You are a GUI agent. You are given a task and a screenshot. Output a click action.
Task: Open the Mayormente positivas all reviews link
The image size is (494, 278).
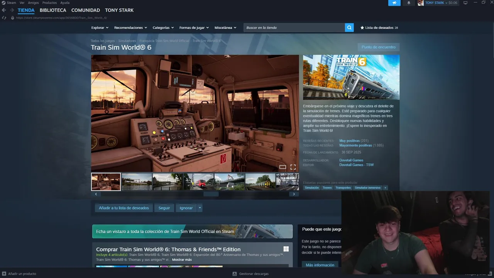(x=355, y=145)
